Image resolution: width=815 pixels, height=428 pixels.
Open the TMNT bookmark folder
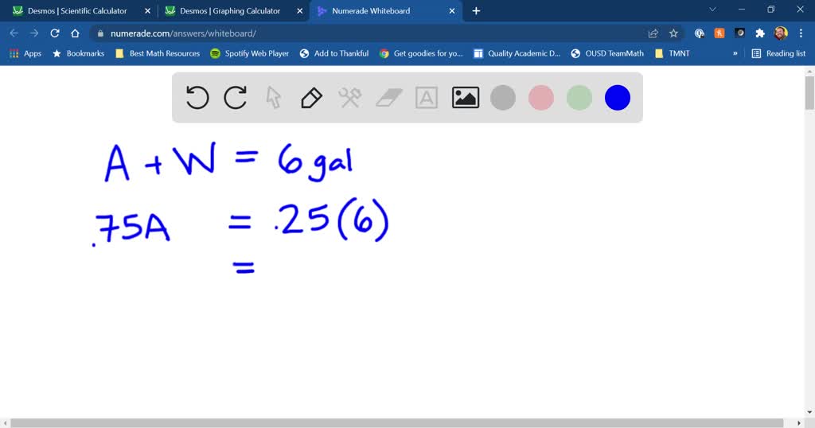(672, 53)
